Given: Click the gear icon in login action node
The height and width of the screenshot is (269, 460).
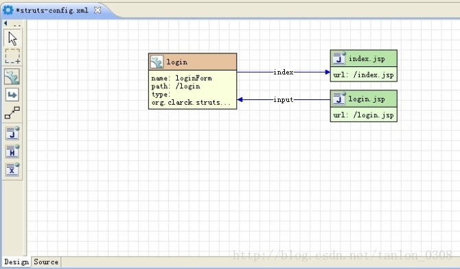Looking at the screenshot, I should 157,62.
